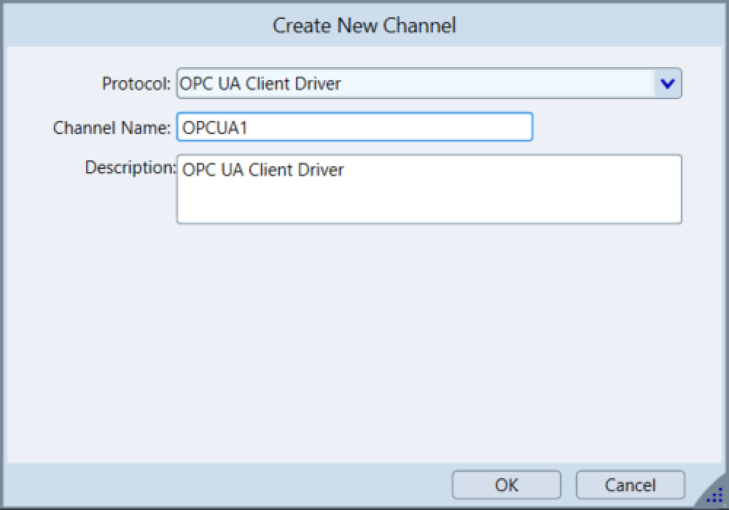Image resolution: width=729 pixels, height=510 pixels.
Task: Click the Description: label
Action: pos(130,168)
